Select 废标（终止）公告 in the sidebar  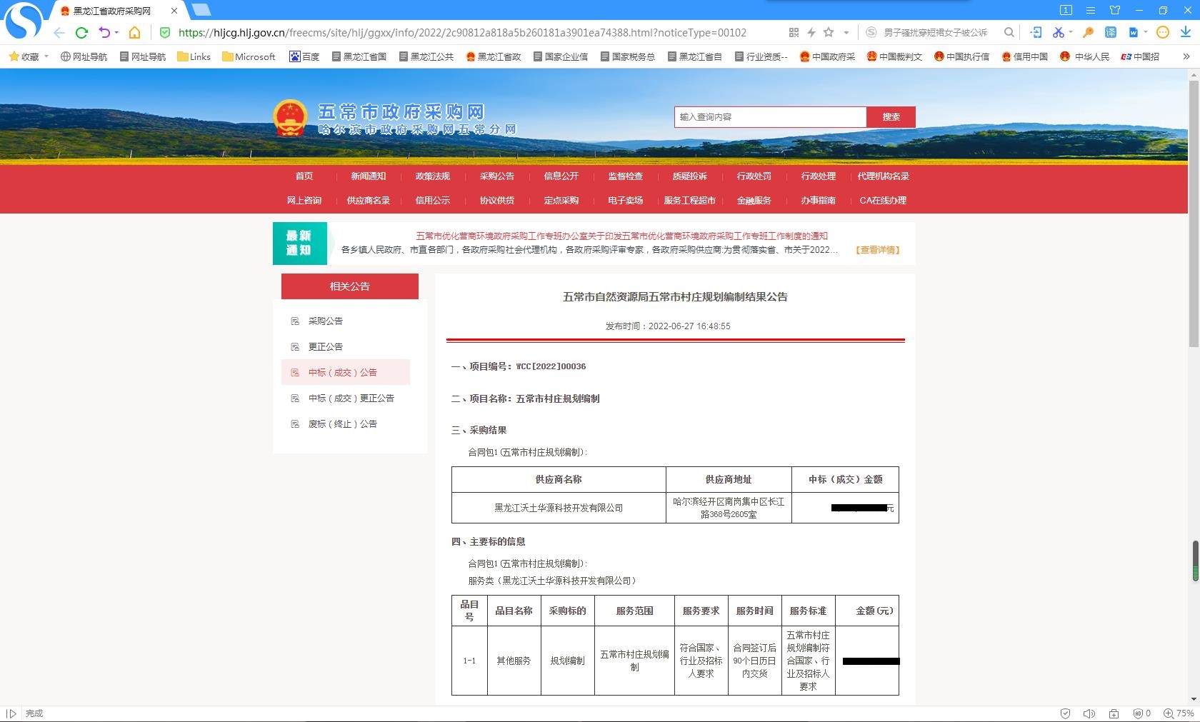pyautogui.click(x=342, y=424)
